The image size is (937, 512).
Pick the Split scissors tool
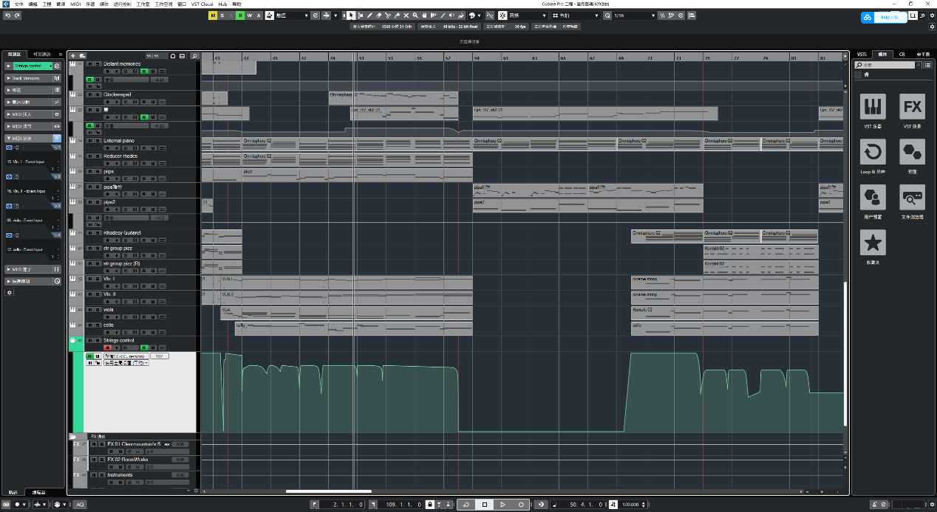pyautogui.click(x=388, y=15)
